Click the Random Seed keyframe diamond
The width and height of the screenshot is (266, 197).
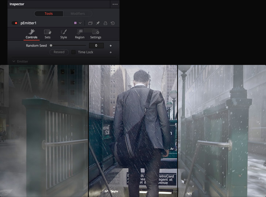coord(111,46)
